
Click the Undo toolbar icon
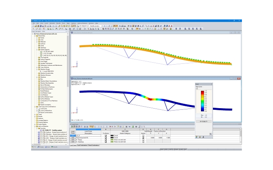pos(53,26)
